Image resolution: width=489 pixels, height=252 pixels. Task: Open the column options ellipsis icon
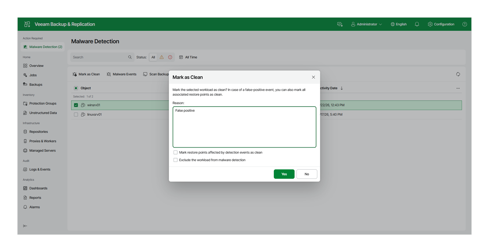click(x=458, y=88)
